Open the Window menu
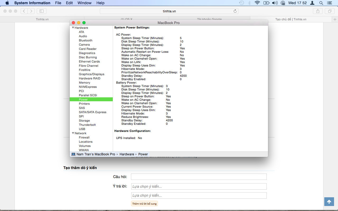 click(84, 3)
